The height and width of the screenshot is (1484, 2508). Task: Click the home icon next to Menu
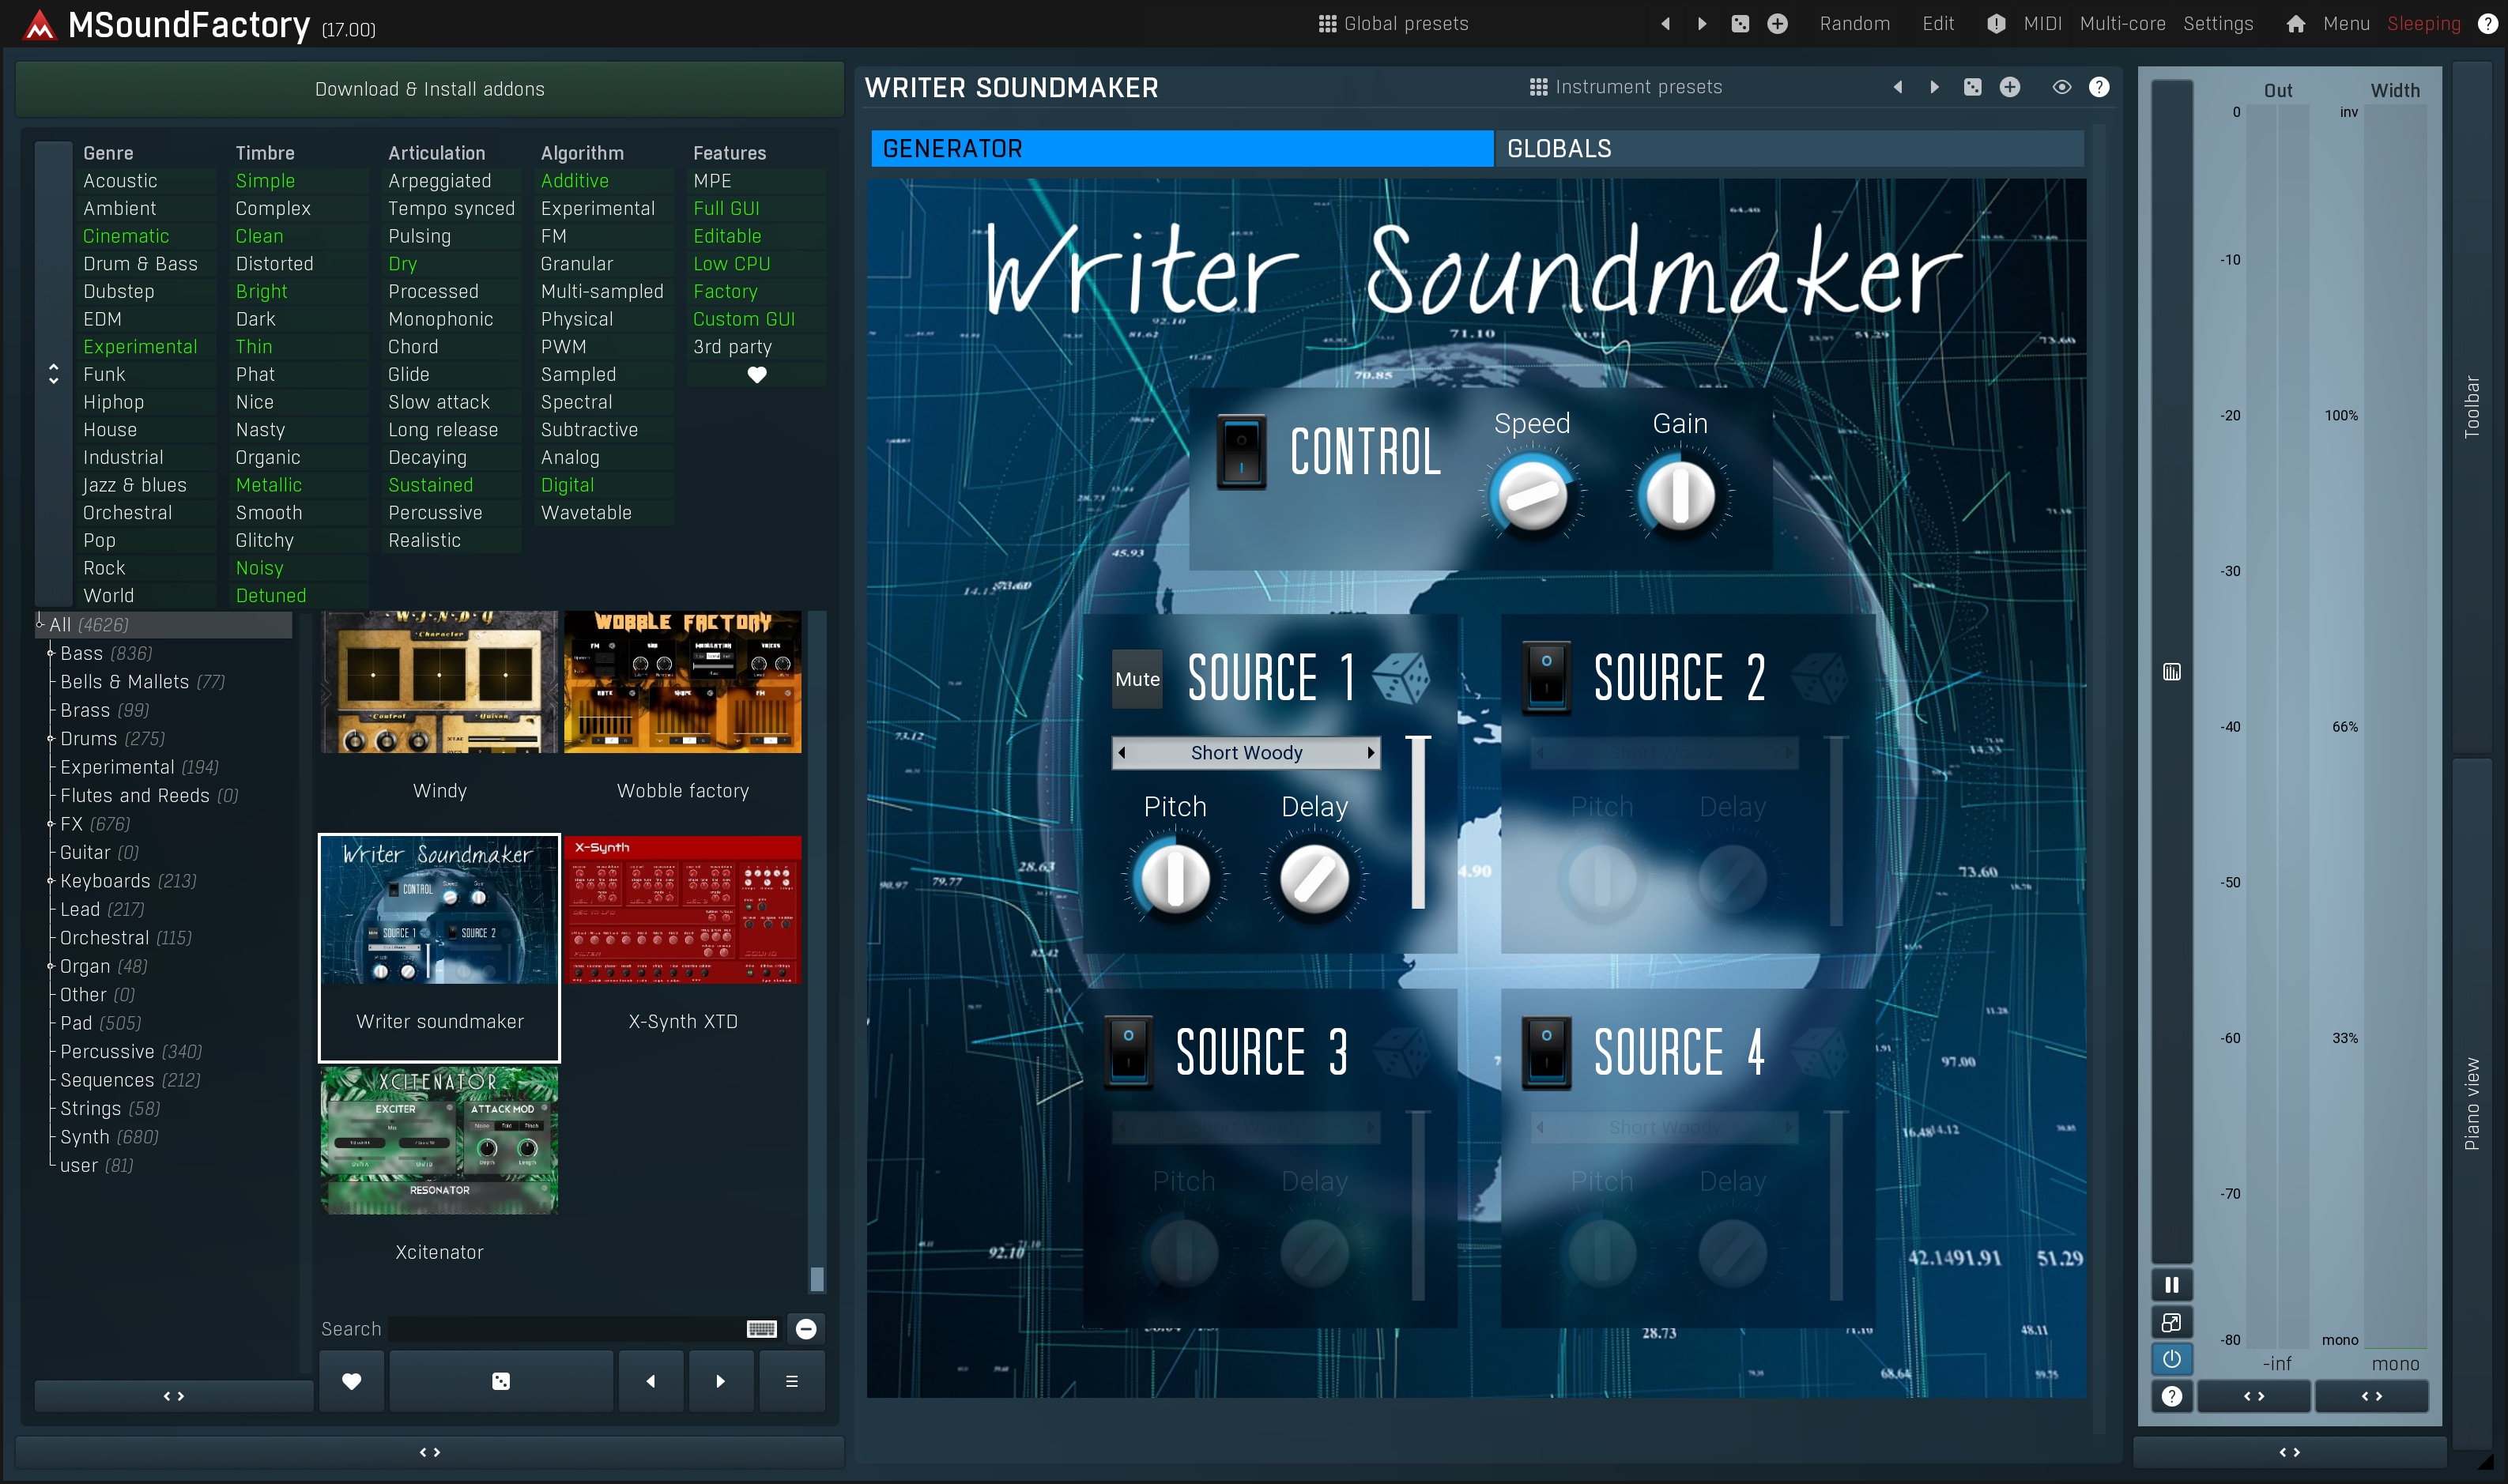coord(2295,24)
